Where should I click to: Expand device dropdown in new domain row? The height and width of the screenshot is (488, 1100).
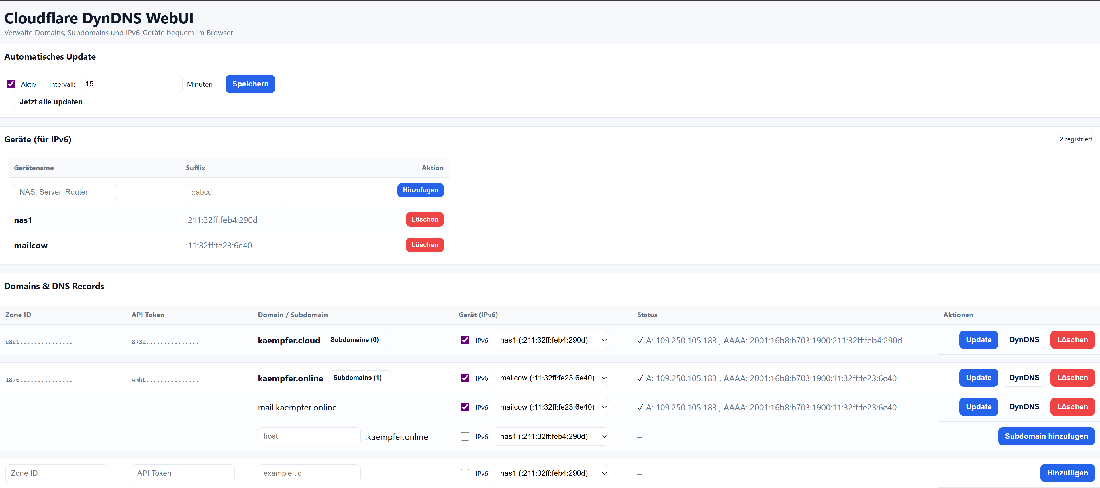point(550,473)
